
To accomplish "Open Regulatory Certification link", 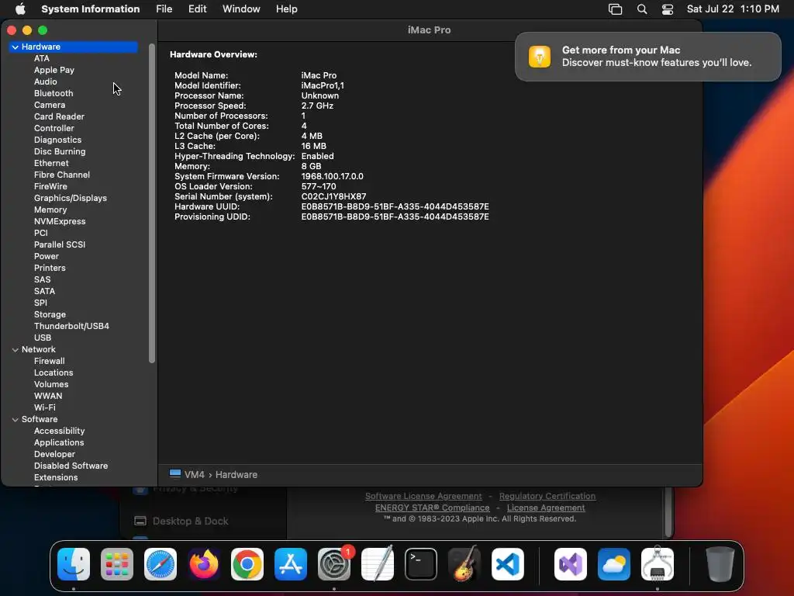I will coord(547,496).
